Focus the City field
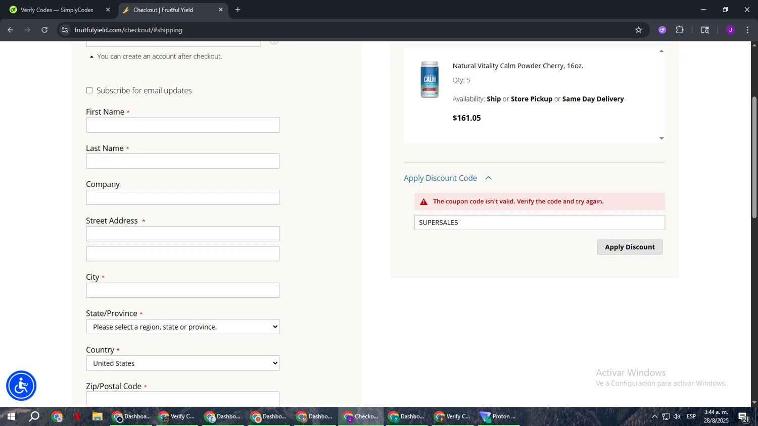This screenshot has height=426, width=758. pyautogui.click(x=182, y=290)
